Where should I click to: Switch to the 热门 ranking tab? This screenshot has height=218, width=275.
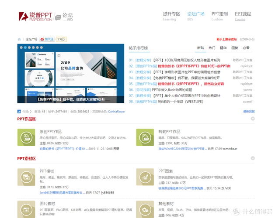click(212, 48)
